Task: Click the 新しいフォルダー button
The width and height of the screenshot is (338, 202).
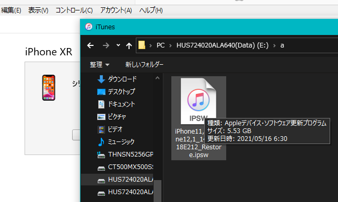Action: (x=144, y=64)
